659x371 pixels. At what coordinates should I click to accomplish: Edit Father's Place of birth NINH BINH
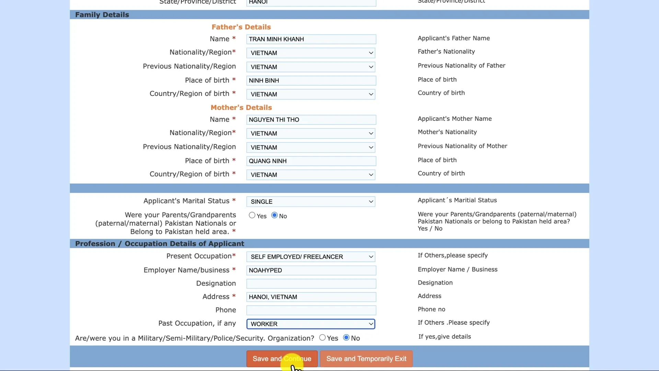click(311, 80)
